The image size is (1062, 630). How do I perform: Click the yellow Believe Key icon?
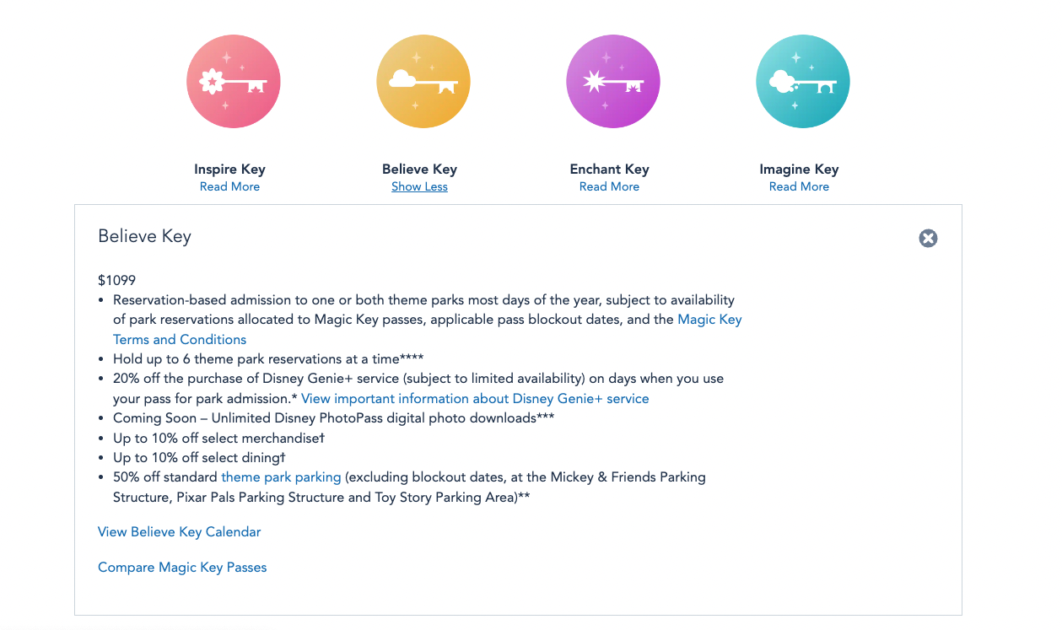point(423,82)
